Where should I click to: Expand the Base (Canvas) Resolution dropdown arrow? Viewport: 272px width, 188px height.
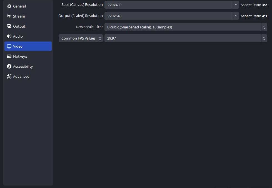(x=236, y=5)
